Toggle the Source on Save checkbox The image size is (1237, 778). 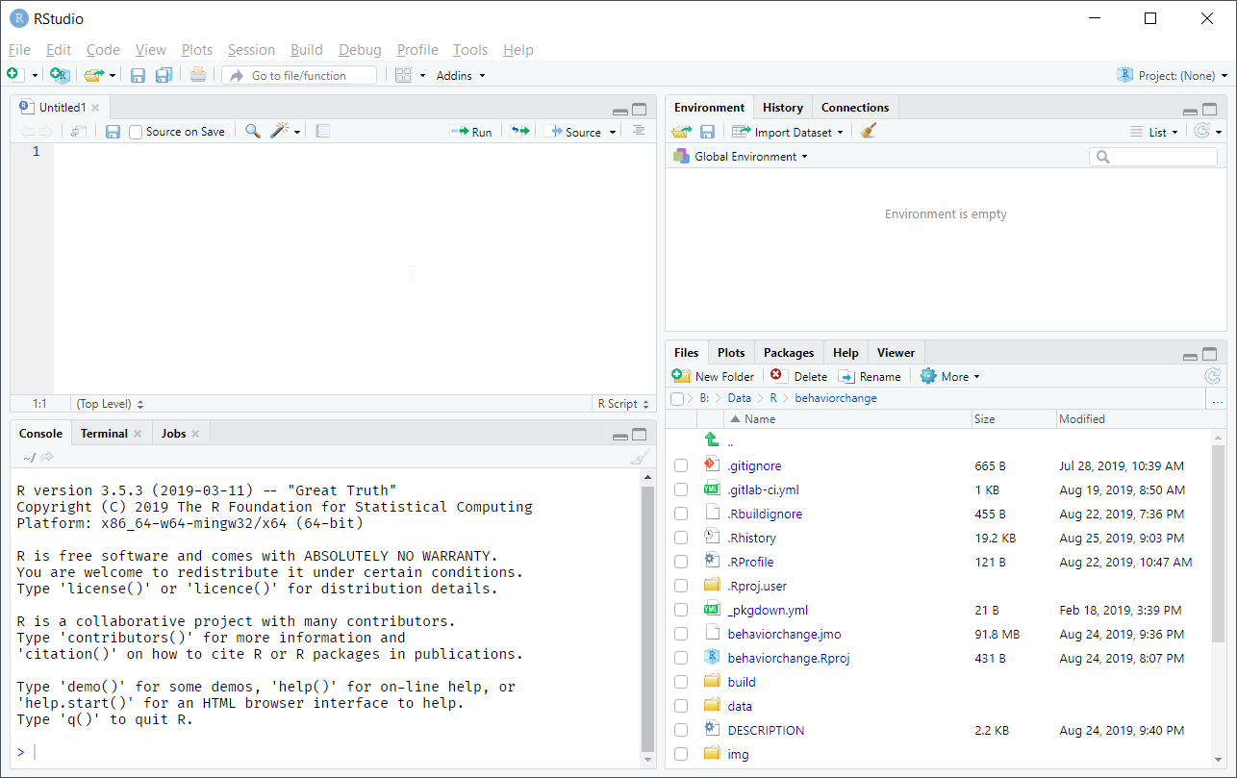coord(136,132)
